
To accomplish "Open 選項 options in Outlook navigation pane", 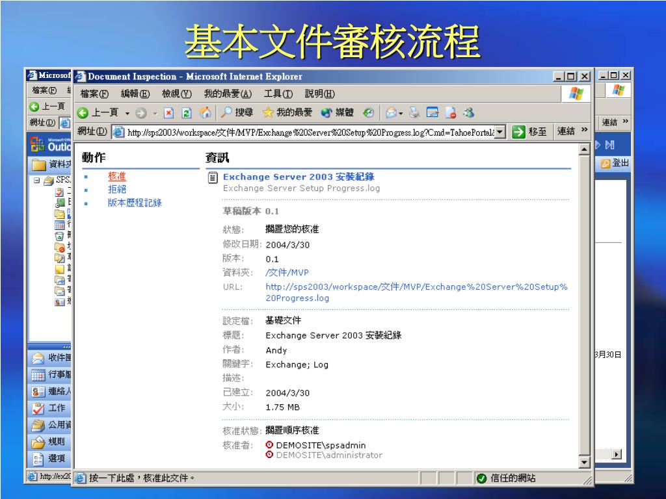I will click(51, 458).
